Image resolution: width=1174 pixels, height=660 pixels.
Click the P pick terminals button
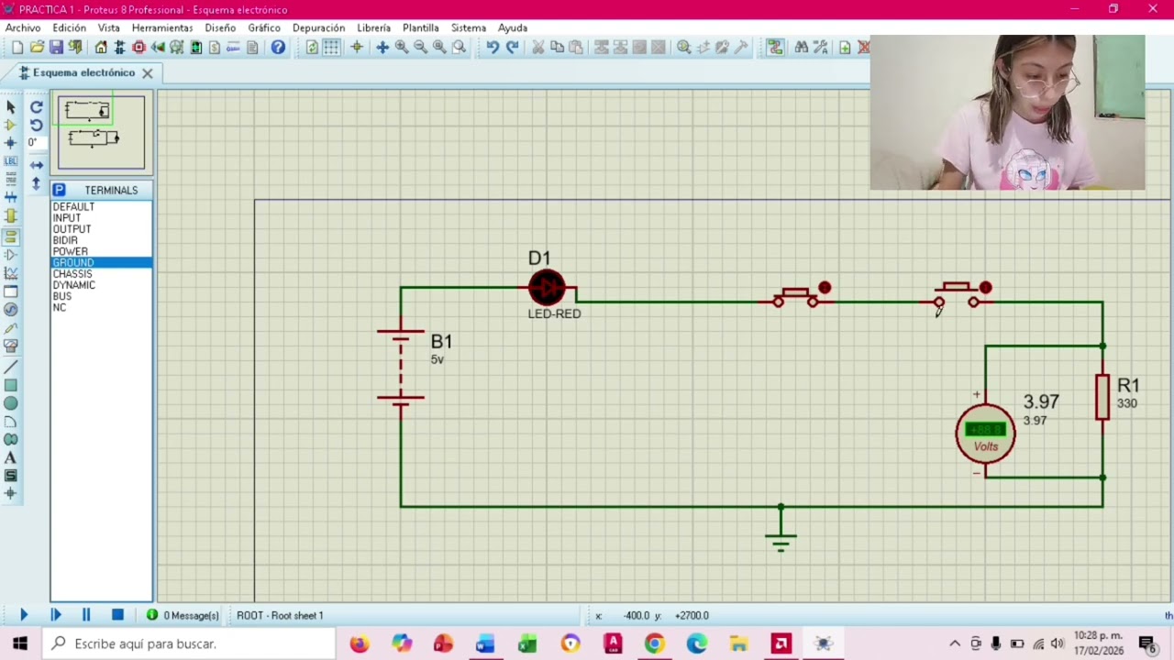click(x=59, y=190)
